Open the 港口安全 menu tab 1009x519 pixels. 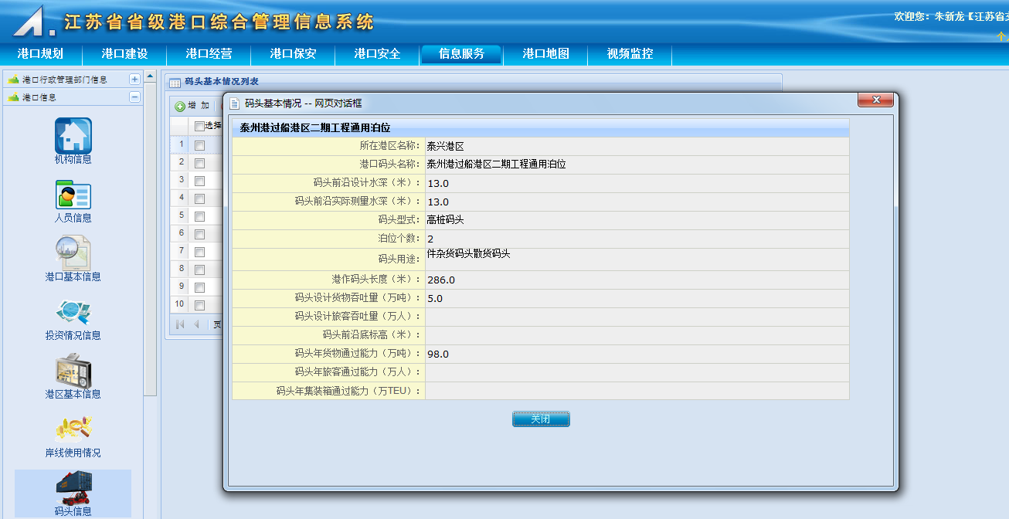(x=377, y=54)
